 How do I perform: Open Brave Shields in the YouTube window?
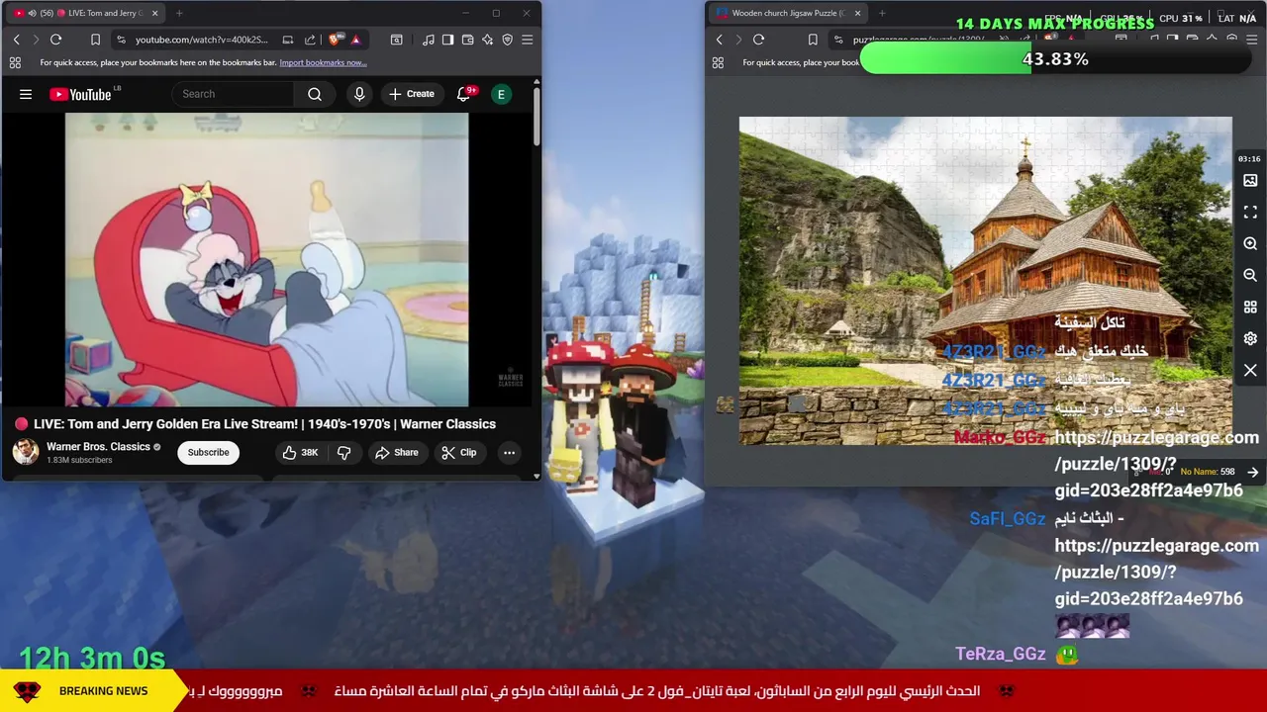335,40
